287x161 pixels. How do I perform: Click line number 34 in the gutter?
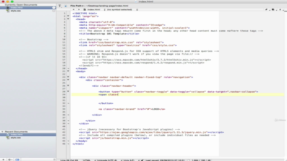click(x=64, y=109)
